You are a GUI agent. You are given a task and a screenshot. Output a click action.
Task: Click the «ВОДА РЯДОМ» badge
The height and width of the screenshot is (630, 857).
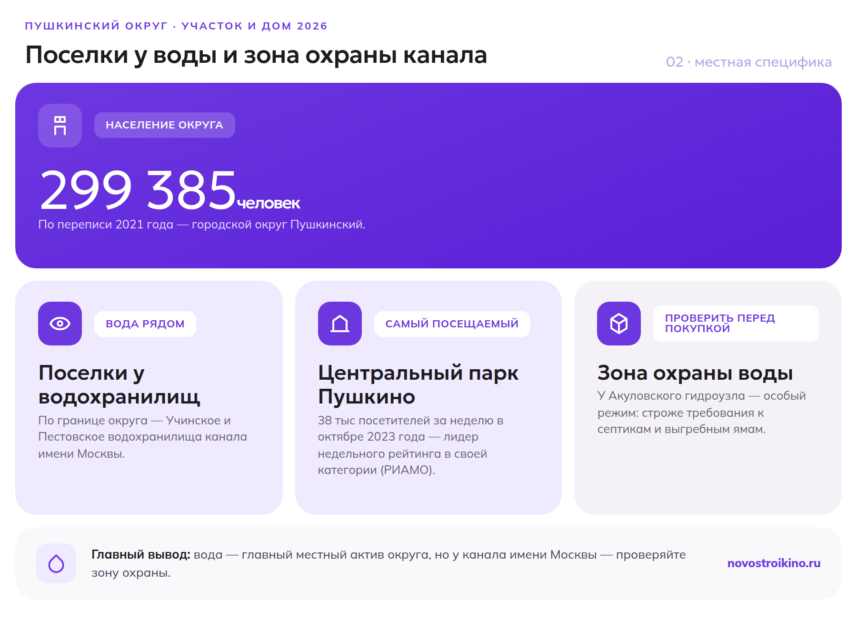(145, 324)
